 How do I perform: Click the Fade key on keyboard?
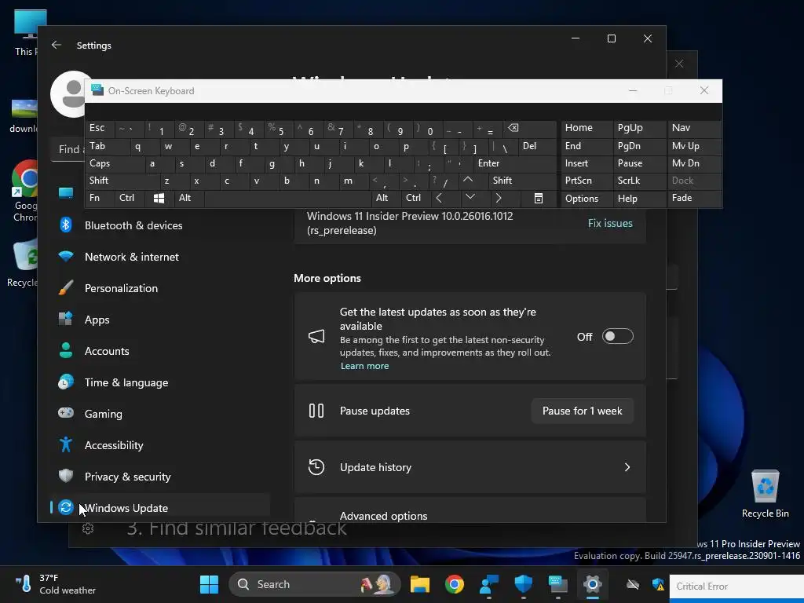[694, 198]
